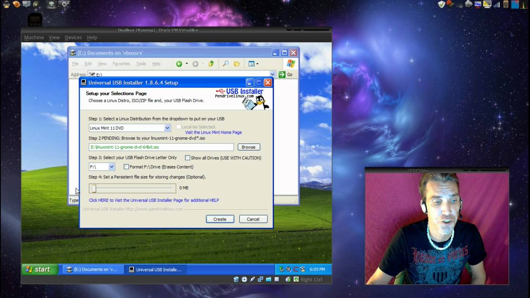Image resolution: width=530 pixels, height=298 pixels.
Task: Click VirtualBox mouse integration indicator icon
Action: point(288,279)
